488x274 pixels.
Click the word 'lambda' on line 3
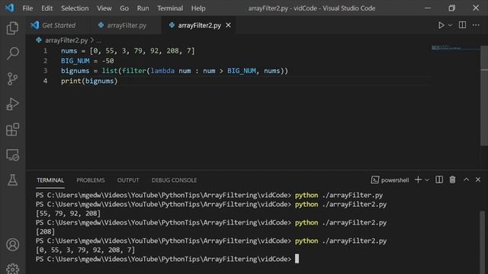pos(162,71)
